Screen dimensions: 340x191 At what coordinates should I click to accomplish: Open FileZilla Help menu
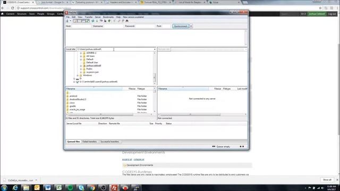[118, 17]
